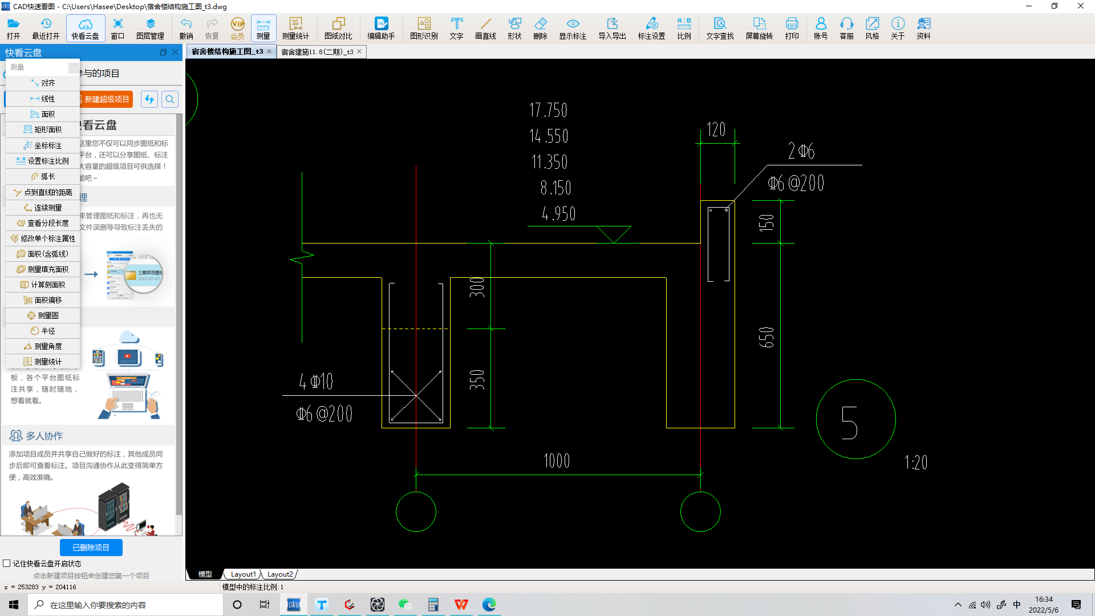This screenshot has height=616, width=1095.
Task: Choose 矩形面积 rectangle area
Action: click(43, 129)
